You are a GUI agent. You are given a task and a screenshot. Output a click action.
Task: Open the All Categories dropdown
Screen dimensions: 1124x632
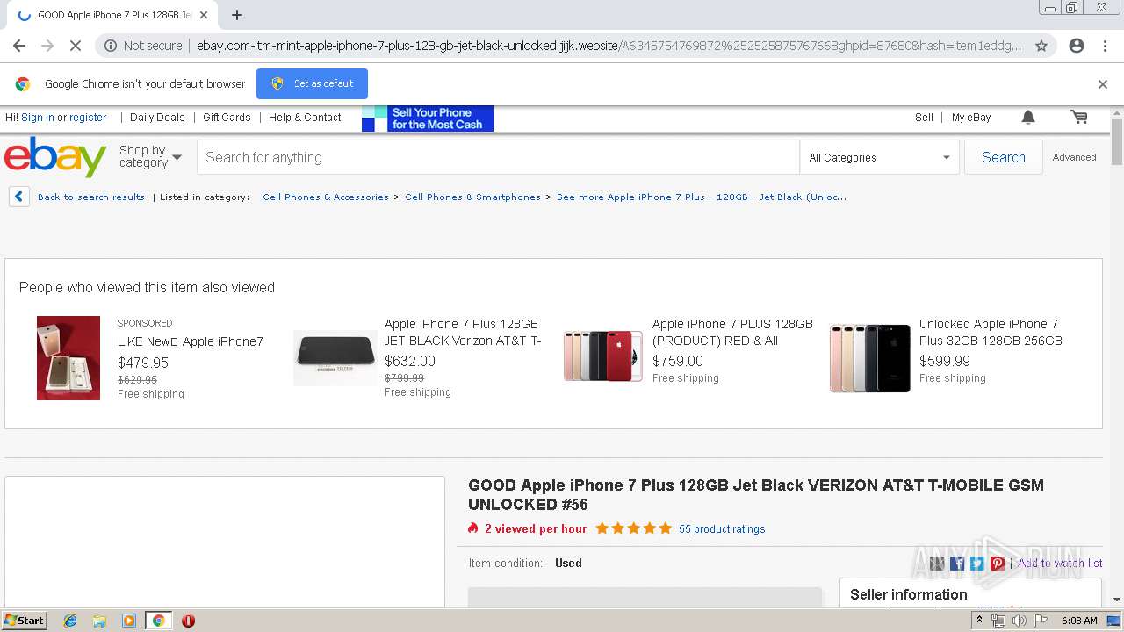click(x=879, y=157)
